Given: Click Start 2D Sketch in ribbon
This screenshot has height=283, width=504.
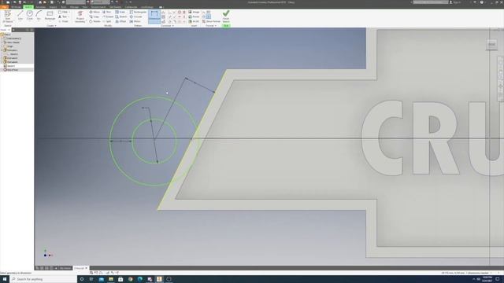Looking at the screenshot, I should pos(7,17).
